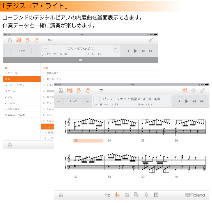Choose song number 8 in the list
Image resolution: width=212 pixels, height=203 pixels.
pos(47,115)
